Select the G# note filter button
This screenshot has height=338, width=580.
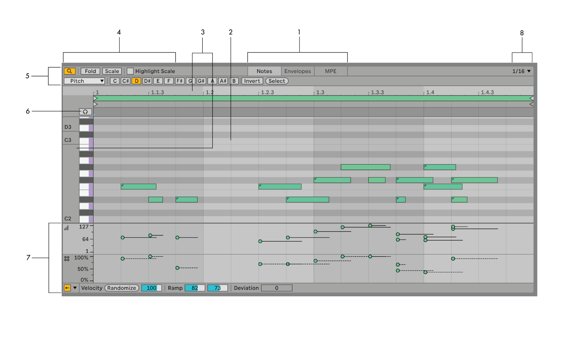(x=201, y=81)
